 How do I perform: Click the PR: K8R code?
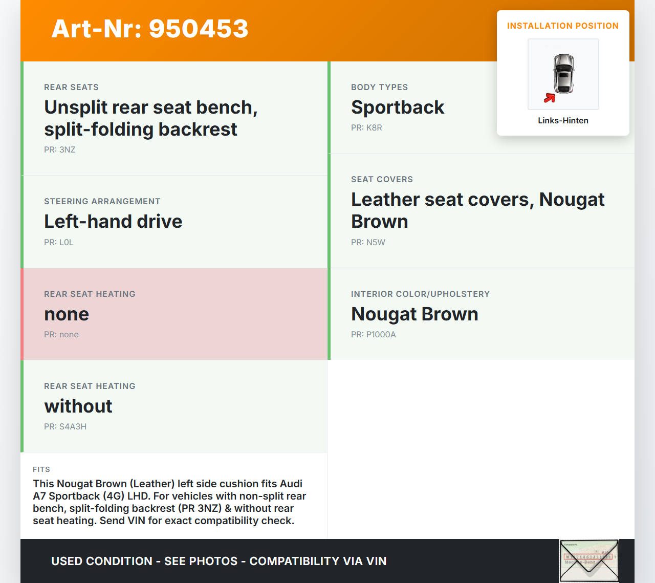click(366, 128)
